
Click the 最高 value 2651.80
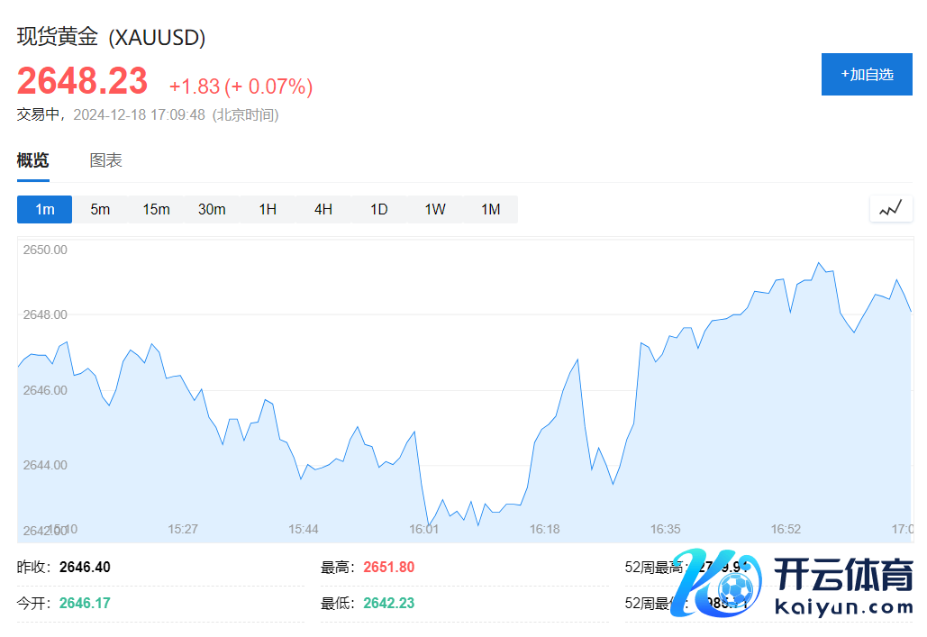point(388,568)
